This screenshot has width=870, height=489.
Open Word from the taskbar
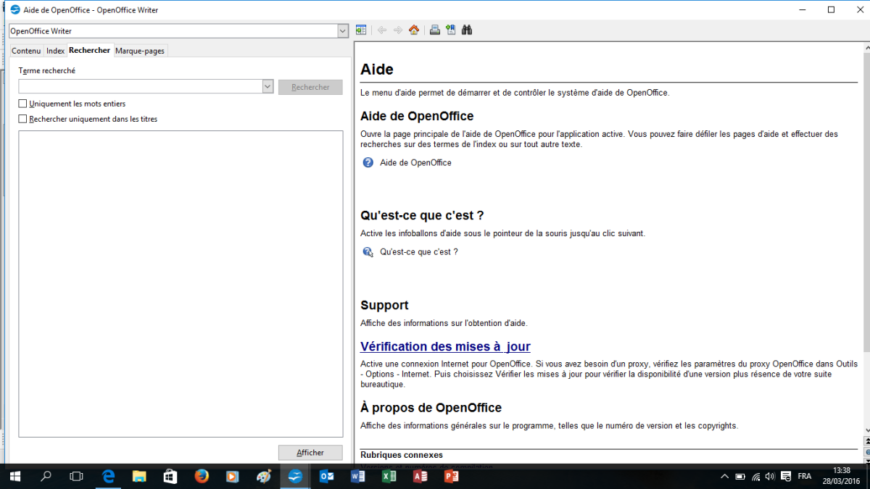click(x=357, y=477)
